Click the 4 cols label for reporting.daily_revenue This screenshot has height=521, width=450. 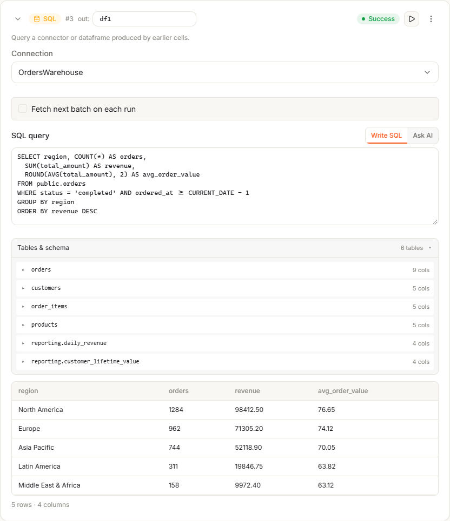point(421,343)
